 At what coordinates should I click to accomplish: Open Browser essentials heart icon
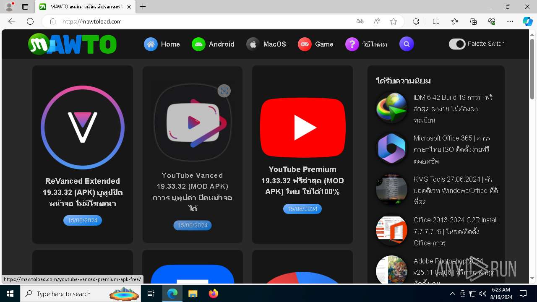tap(492, 21)
